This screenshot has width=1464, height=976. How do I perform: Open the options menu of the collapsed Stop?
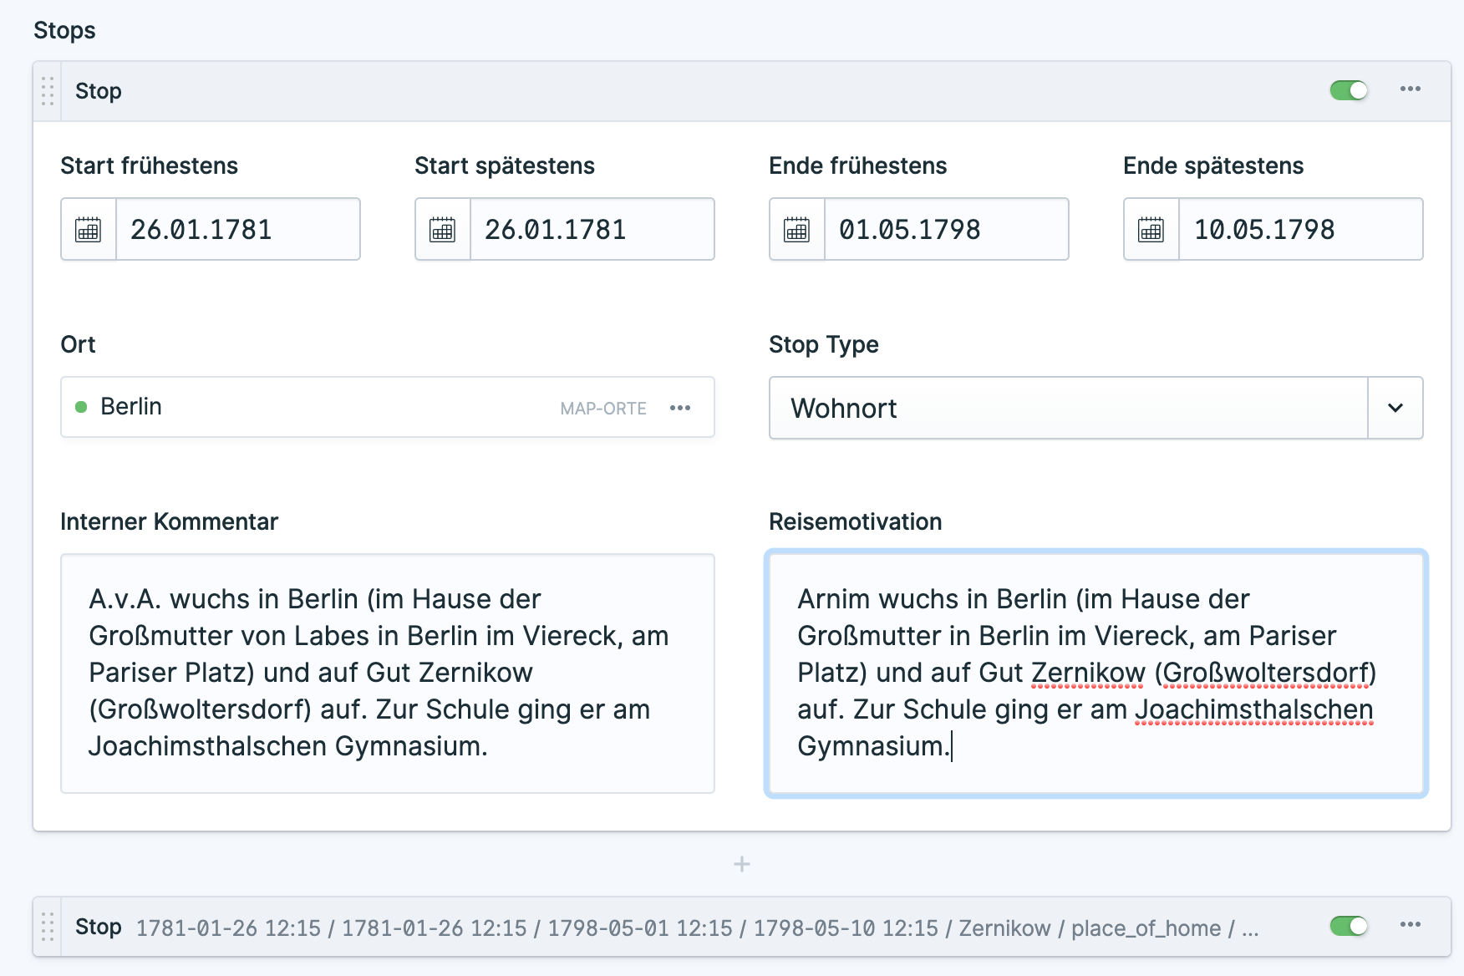point(1411,925)
